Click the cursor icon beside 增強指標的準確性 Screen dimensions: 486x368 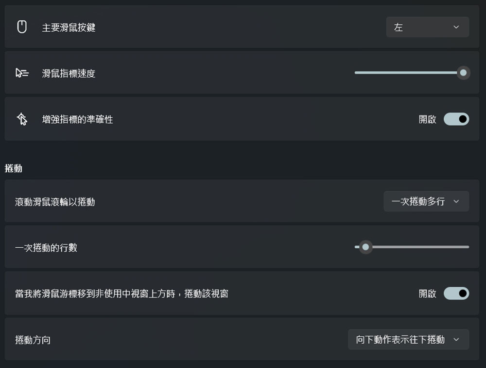point(21,119)
